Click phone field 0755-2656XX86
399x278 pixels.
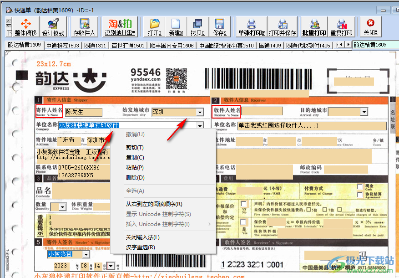(84, 168)
